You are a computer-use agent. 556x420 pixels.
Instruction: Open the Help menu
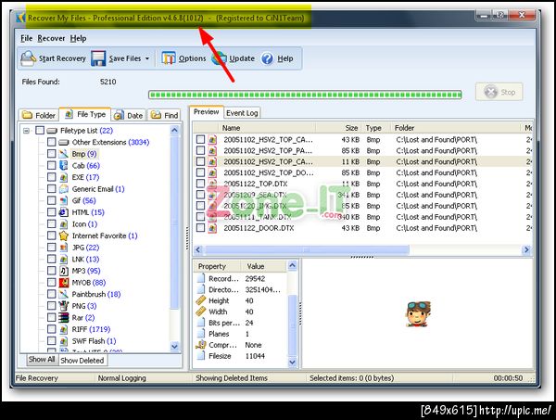click(x=78, y=38)
